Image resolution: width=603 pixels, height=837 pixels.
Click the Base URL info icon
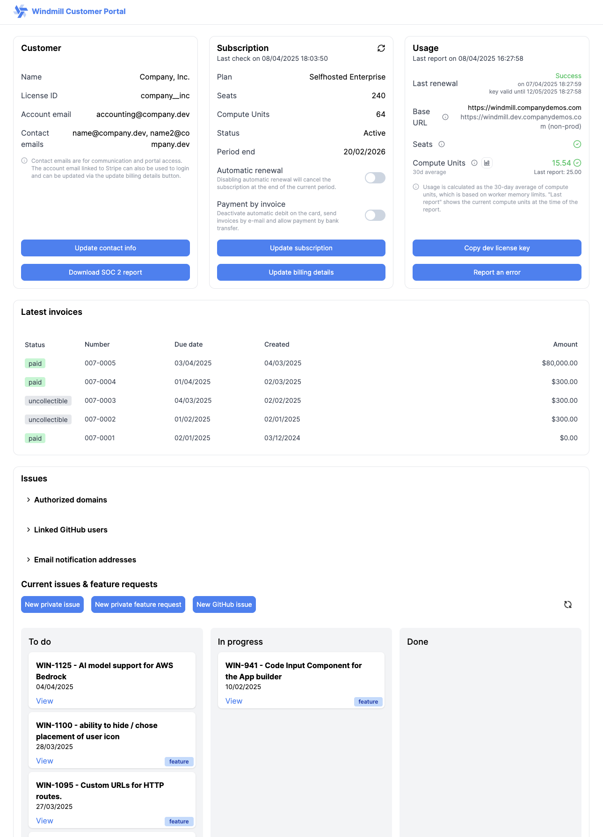pyautogui.click(x=445, y=117)
